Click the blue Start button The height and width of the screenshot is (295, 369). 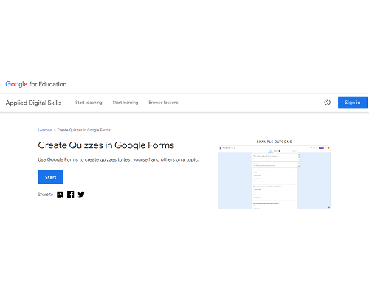[50, 177]
